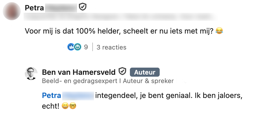Viewport: 263px width, 115px height.
Task: Open Ben van Hamersveld's profile name link
Action: pos(79,72)
